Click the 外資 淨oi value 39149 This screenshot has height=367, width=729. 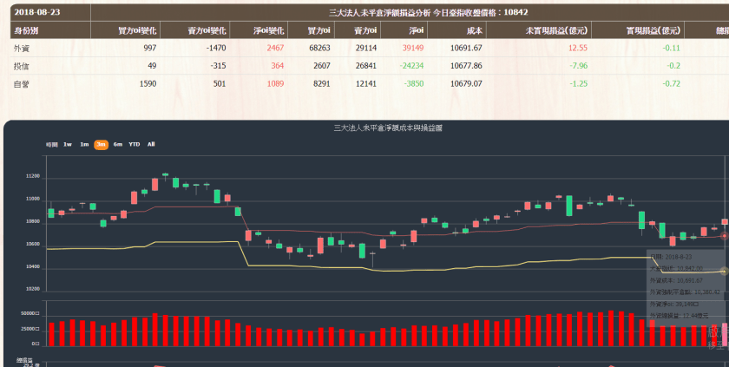point(411,48)
